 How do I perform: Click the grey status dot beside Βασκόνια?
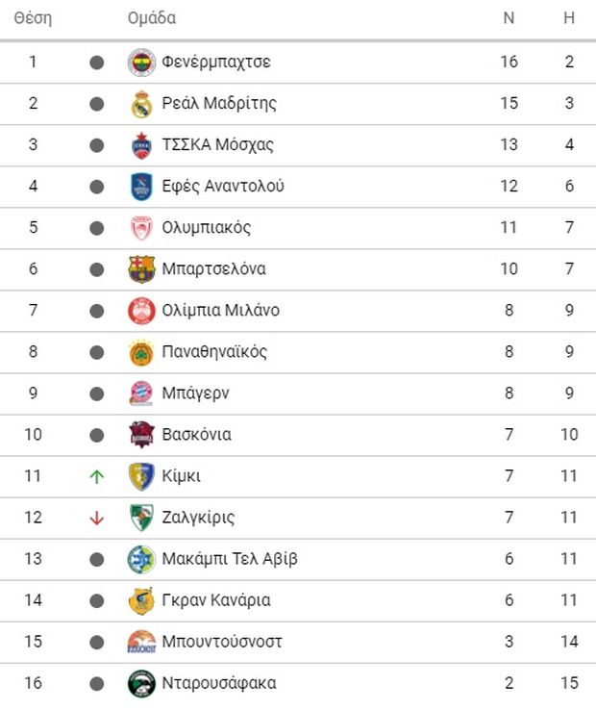click(x=97, y=435)
